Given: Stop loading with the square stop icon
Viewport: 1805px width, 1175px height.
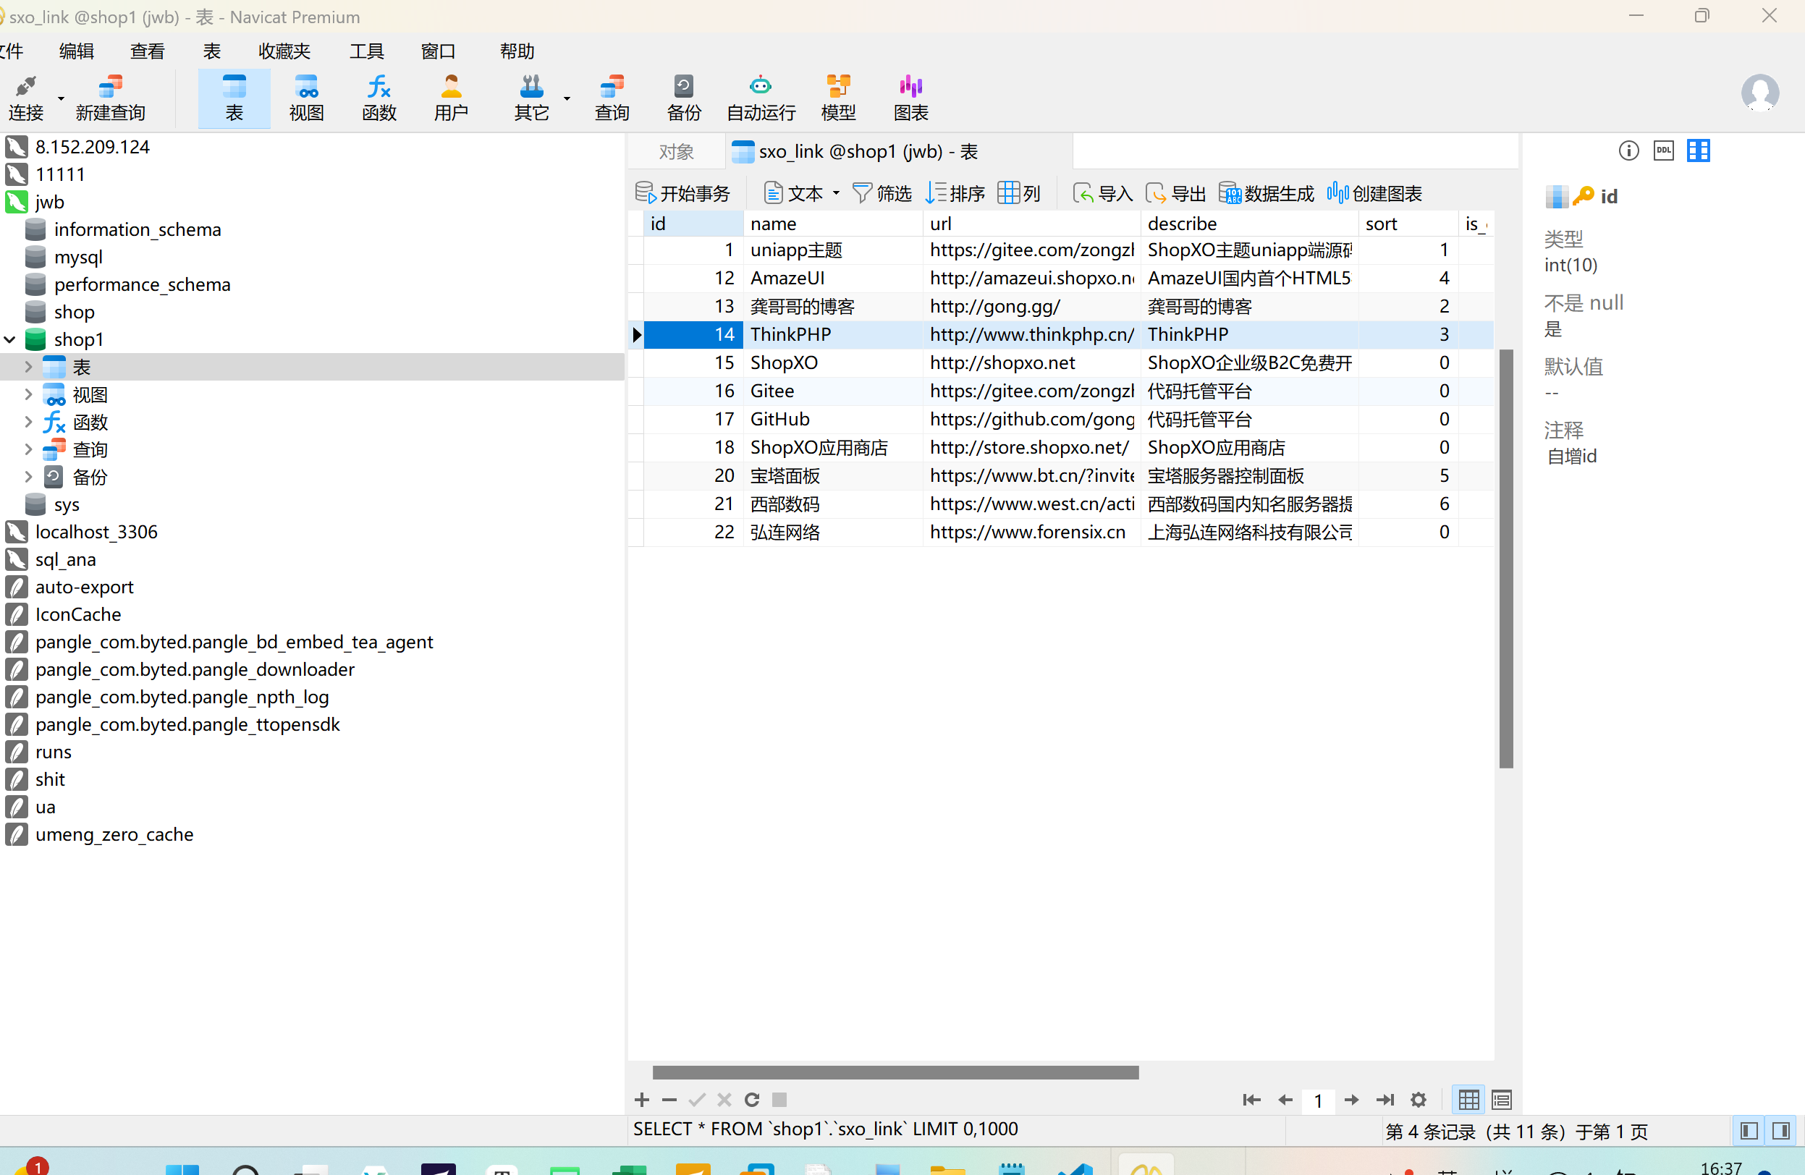Looking at the screenshot, I should click(x=779, y=1099).
